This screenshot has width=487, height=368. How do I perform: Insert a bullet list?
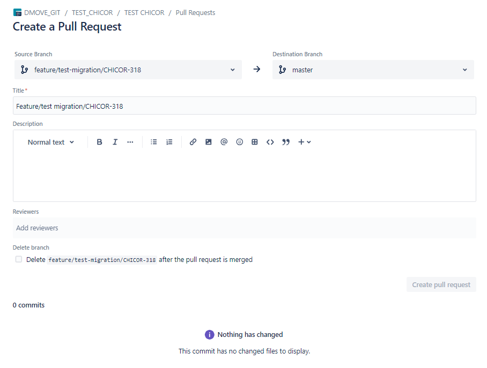pyautogui.click(x=154, y=142)
